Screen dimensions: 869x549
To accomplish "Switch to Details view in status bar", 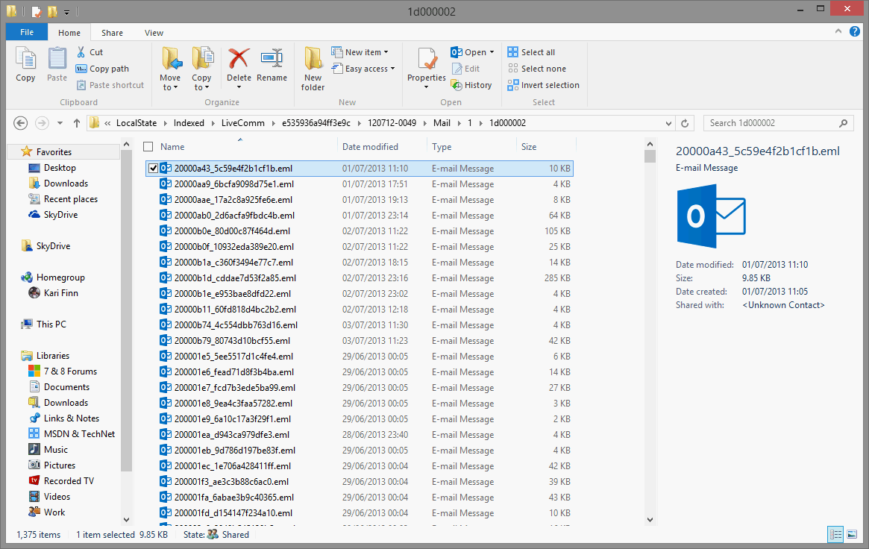I will tap(835, 534).
